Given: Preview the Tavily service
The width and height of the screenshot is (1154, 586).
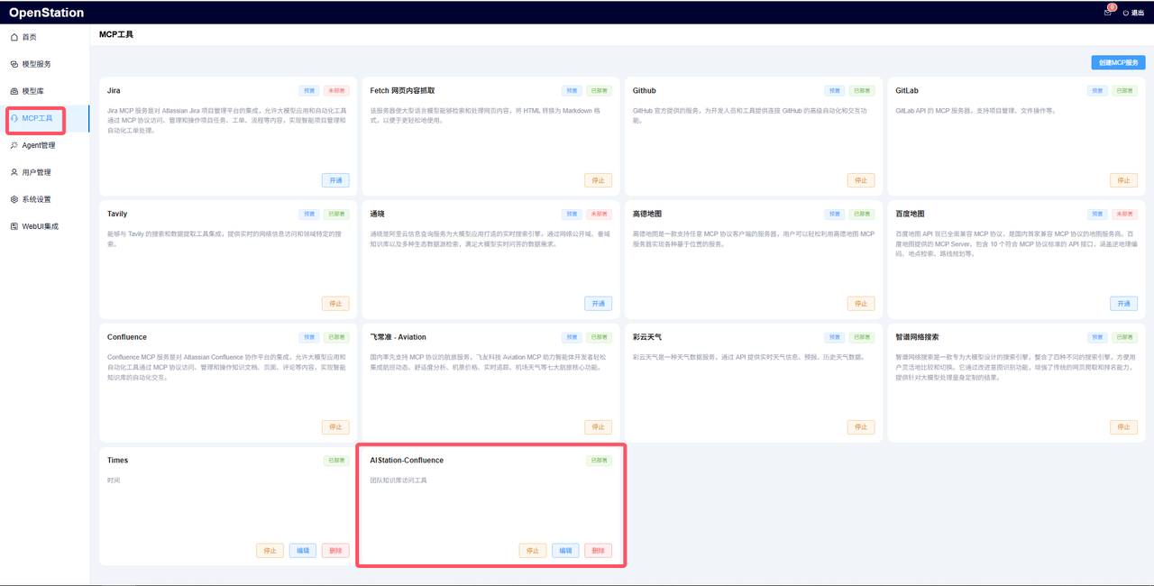Looking at the screenshot, I should (308, 214).
